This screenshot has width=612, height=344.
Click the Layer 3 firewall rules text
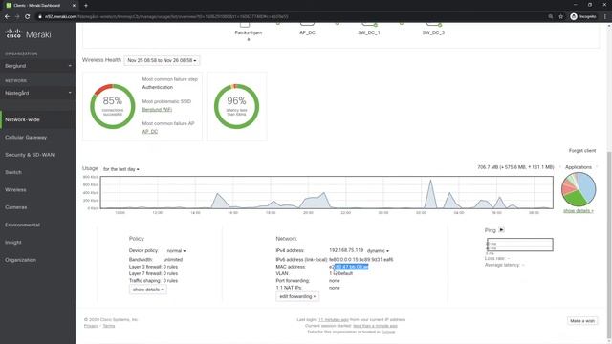153,267
